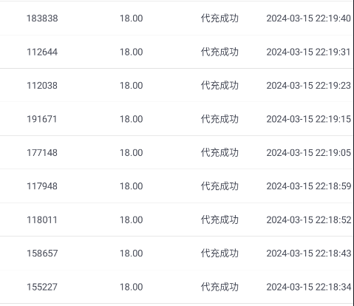Select the 代充成功 status for order 112038
Image resolution: width=354 pixels, height=306 pixels.
(x=219, y=86)
